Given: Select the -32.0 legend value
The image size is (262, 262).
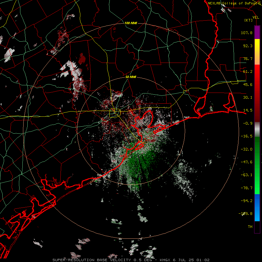Looking at the screenshot, I should [x=247, y=149].
